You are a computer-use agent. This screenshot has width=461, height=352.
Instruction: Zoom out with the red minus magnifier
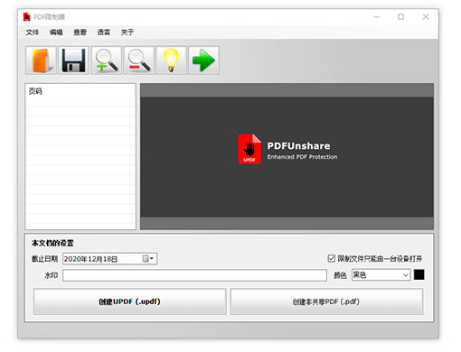(138, 60)
